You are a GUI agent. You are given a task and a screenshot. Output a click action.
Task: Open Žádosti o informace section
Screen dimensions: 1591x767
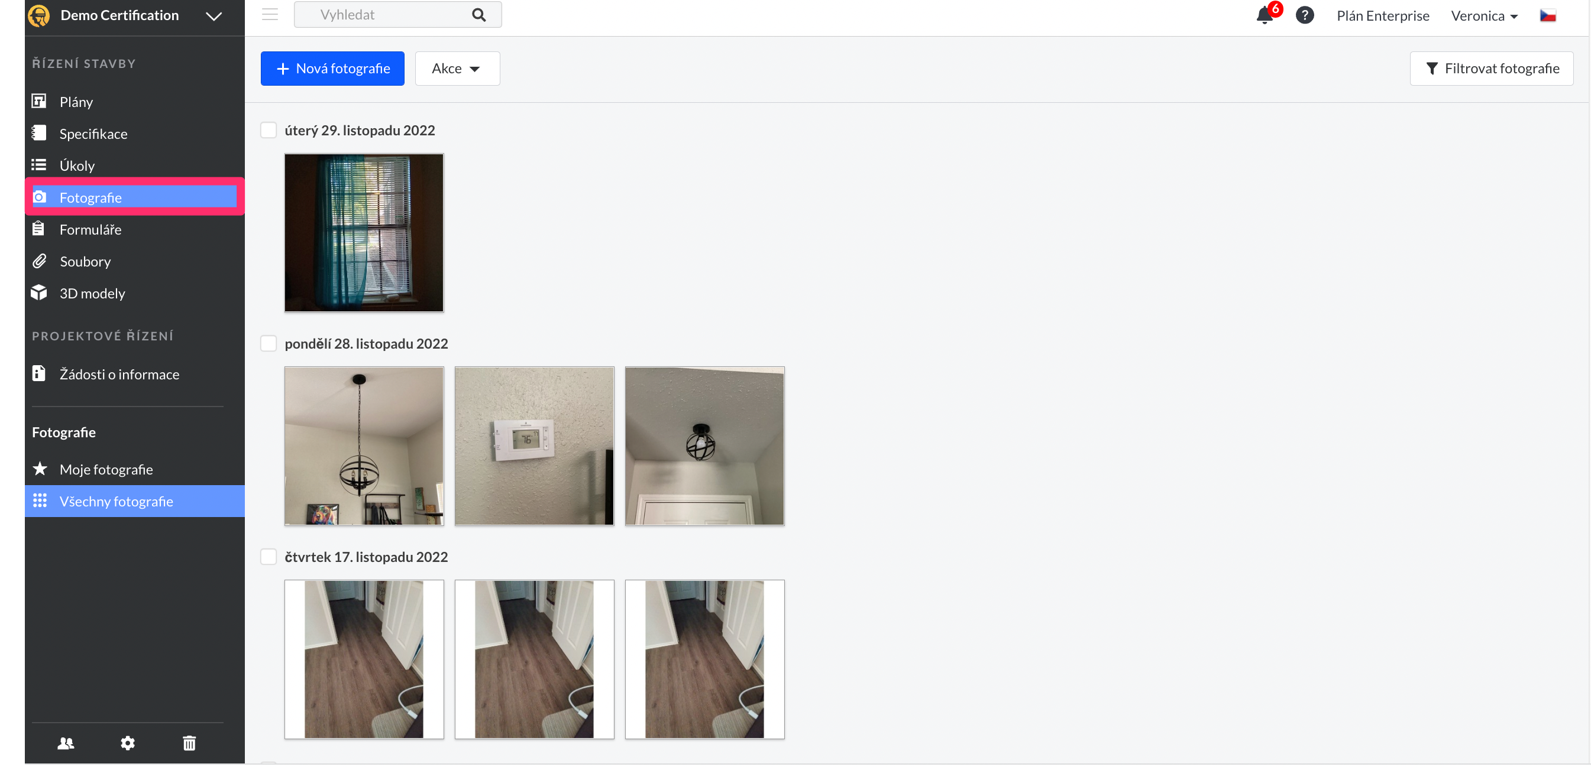point(119,375)
